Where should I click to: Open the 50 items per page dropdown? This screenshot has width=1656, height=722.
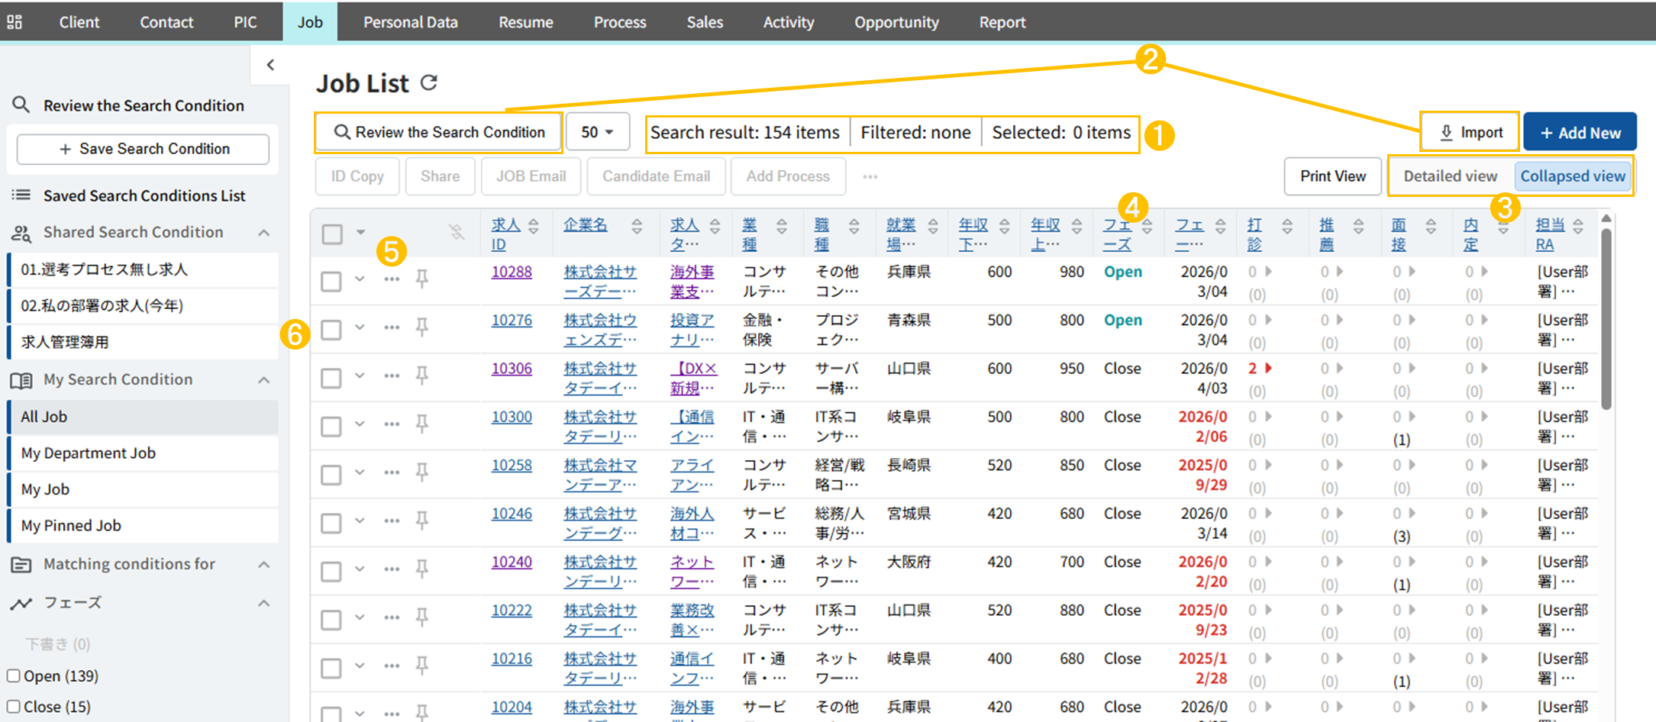click(597, 132)
